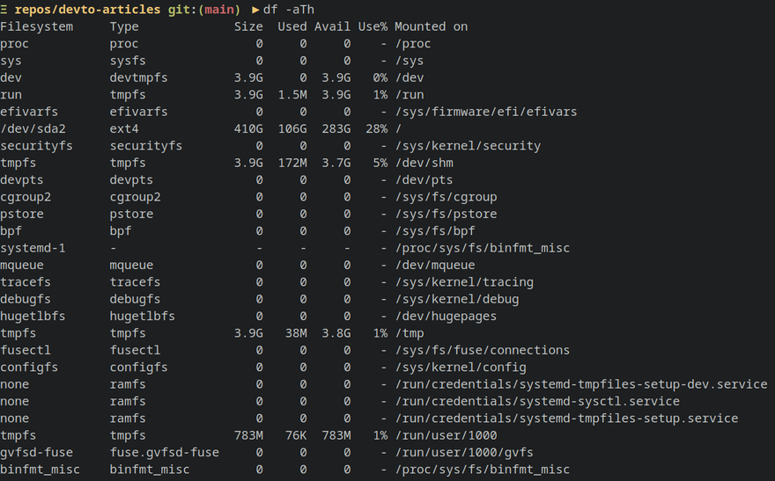The height and width of the screenshot is (481, 775).
Task: Click the '/dev/shm' mount path
Action: [x=424, y=163]
